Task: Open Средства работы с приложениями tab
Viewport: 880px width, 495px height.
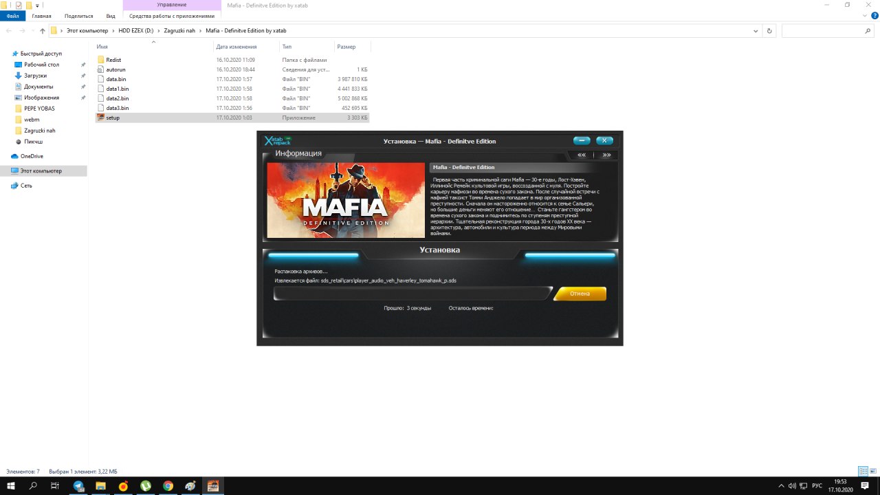Action: [x=172, y=15]
